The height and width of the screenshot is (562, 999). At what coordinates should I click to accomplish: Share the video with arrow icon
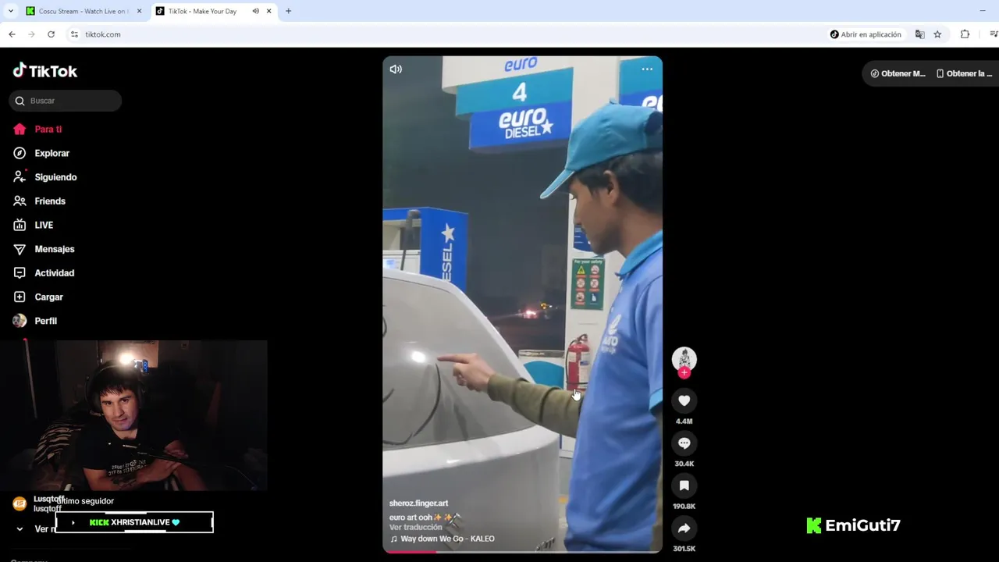(x=684, y=528)
